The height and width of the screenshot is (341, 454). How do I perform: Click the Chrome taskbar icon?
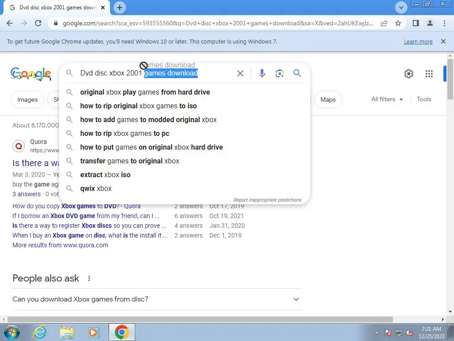(121, 332)
